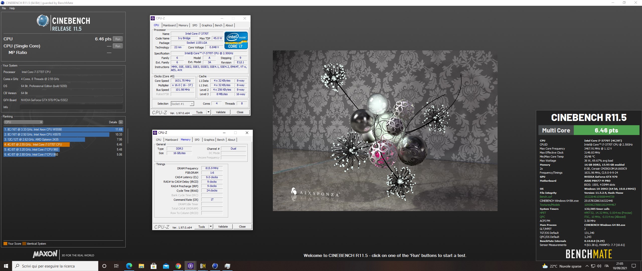
Task: Click the search magnifier in the taskbar search box
Action: (x=17, y=266)
